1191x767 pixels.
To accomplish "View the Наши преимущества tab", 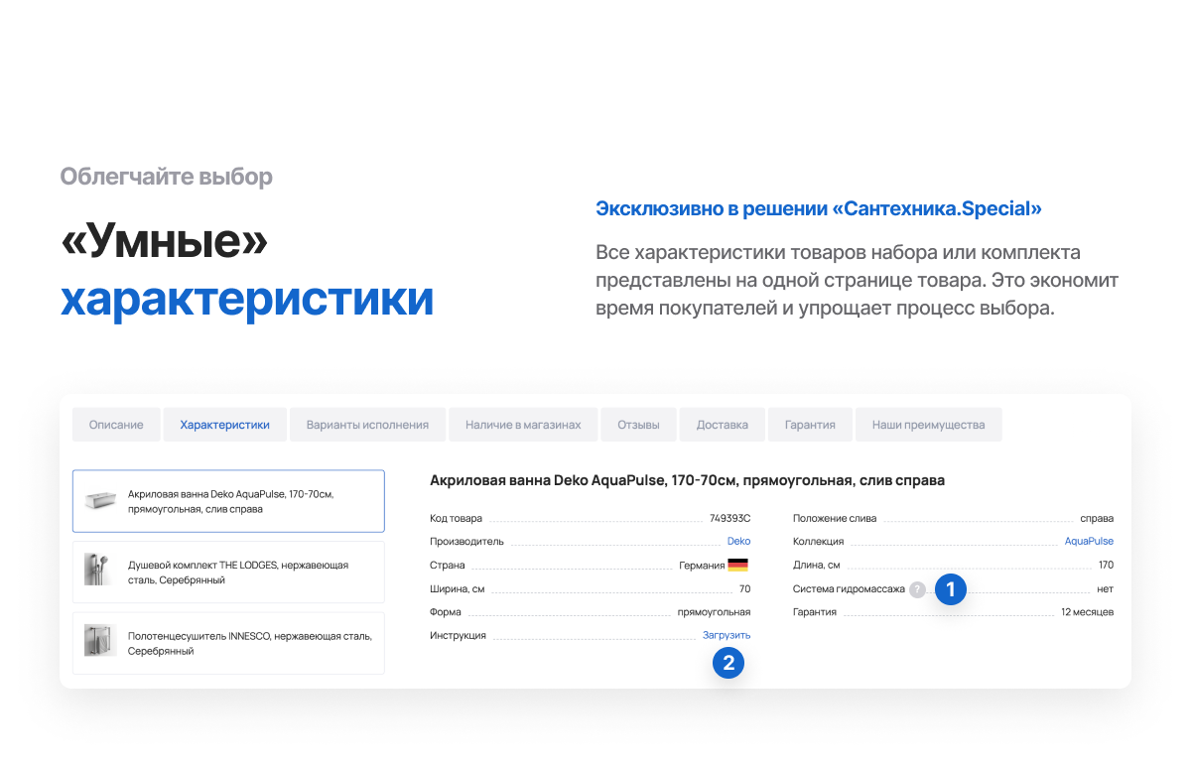I will click(x=928, y=424).
